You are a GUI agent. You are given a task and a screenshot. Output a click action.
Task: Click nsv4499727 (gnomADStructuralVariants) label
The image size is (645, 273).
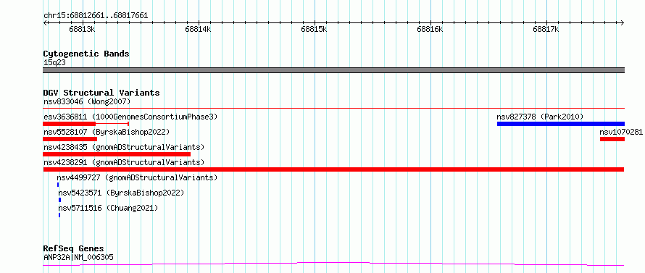click(x=137, y=177)
